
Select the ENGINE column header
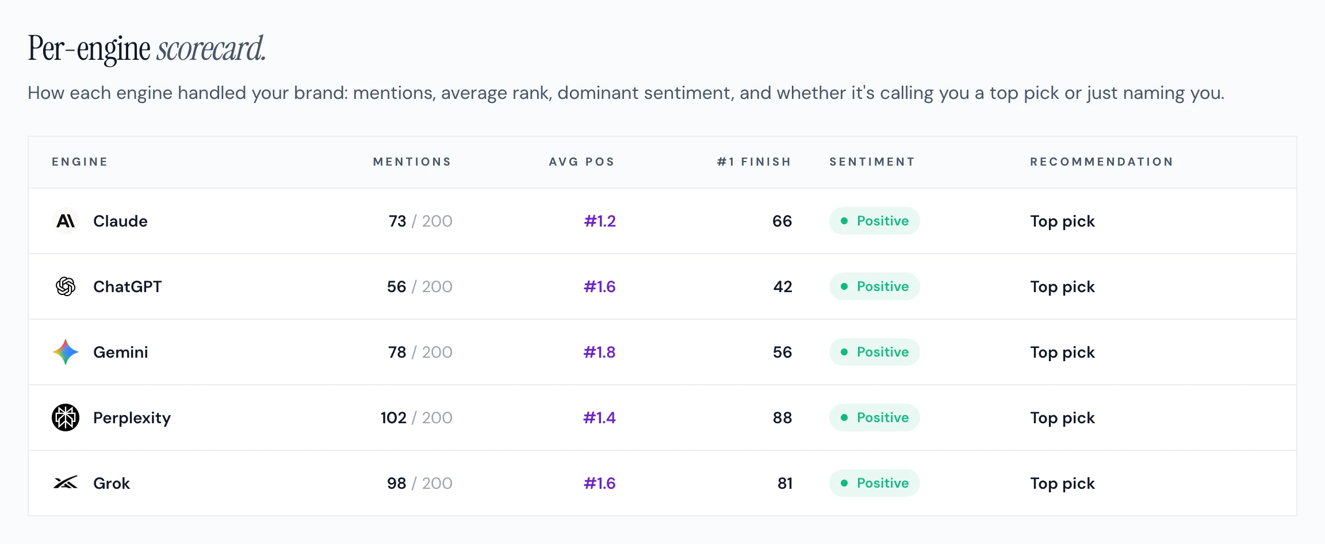[80, 162]
